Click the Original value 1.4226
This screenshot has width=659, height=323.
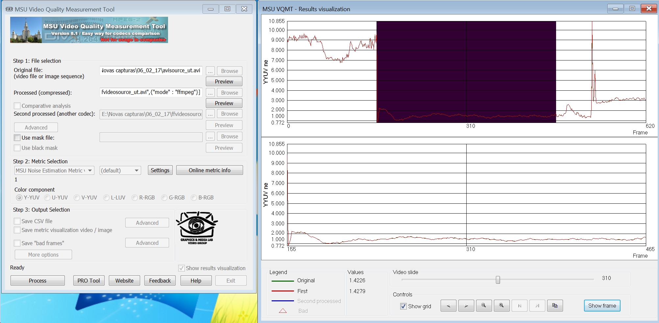357,280
